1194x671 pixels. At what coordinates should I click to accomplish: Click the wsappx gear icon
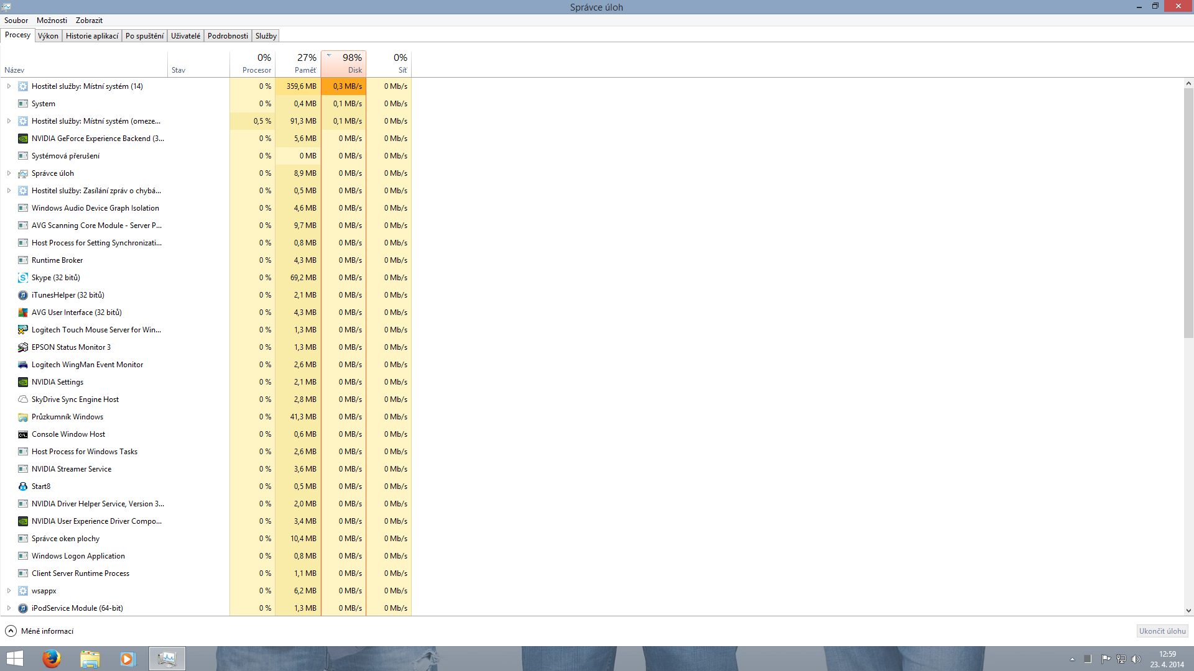tap(23, 591)
